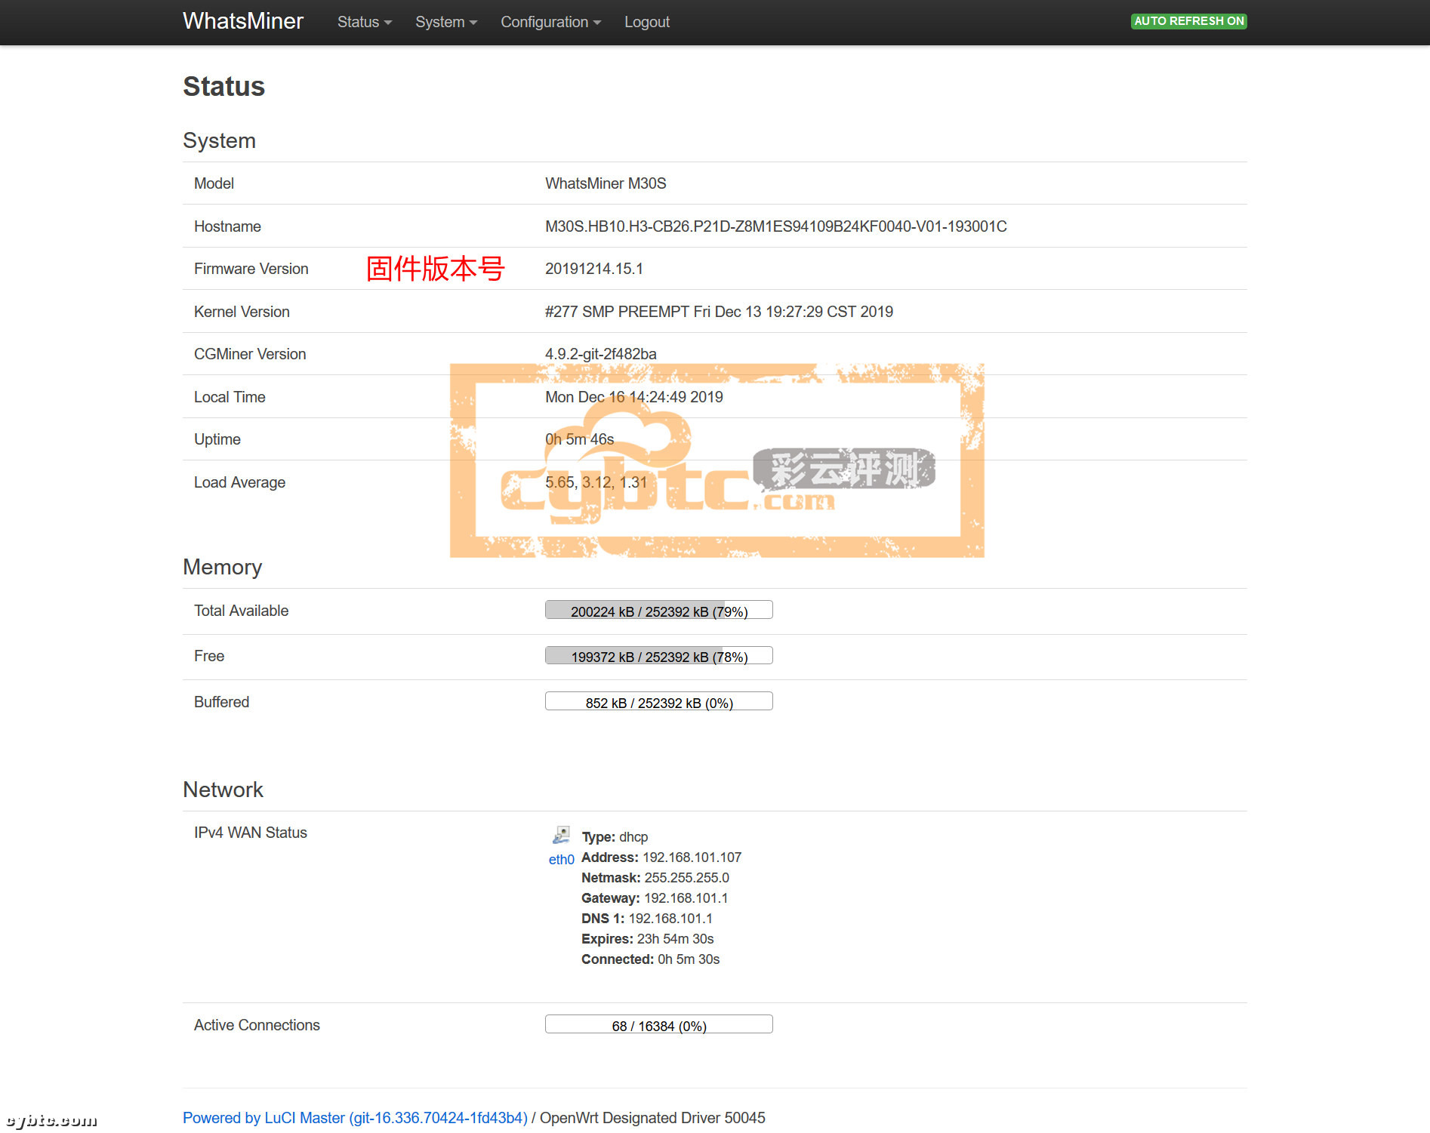
Task: Click the Model row label
Action: click(x=214, y=183)
